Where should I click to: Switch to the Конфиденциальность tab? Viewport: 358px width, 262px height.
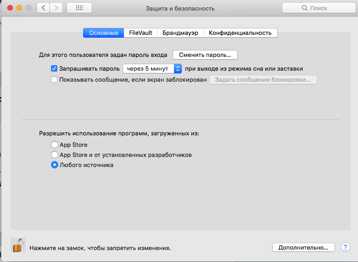pyautogui.click(x=240, y=33)
